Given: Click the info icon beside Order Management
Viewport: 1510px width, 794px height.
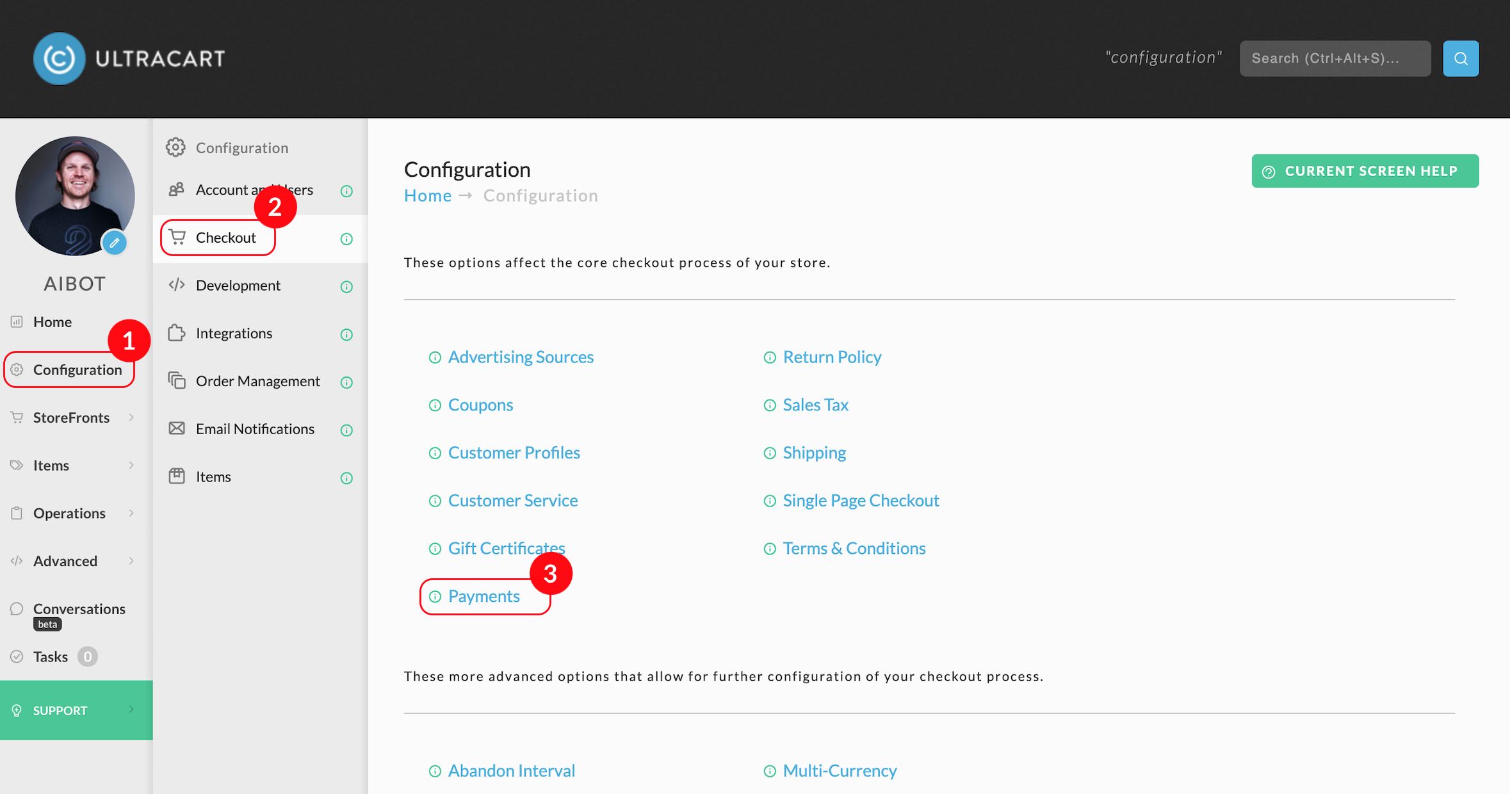Looking at the screenshot, I should point(346,382).
